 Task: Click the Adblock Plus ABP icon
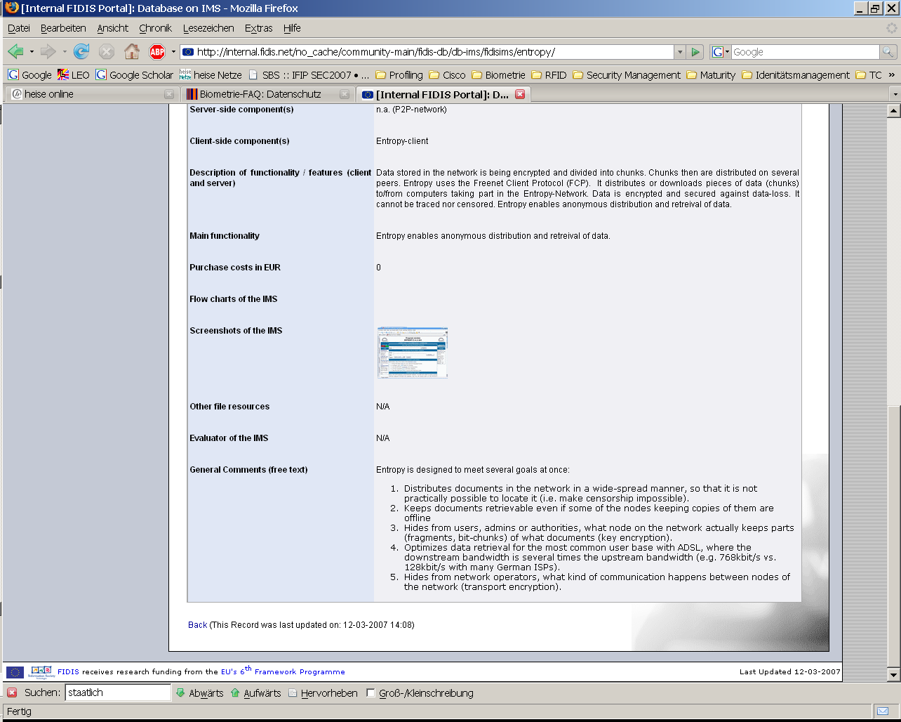[157, 51]
